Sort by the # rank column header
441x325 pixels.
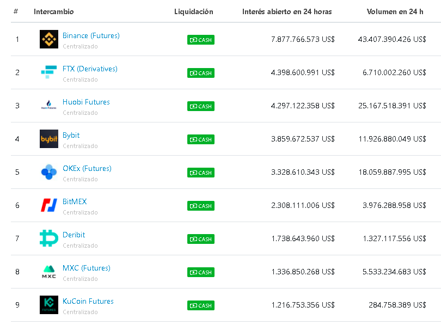coord(16,11)
